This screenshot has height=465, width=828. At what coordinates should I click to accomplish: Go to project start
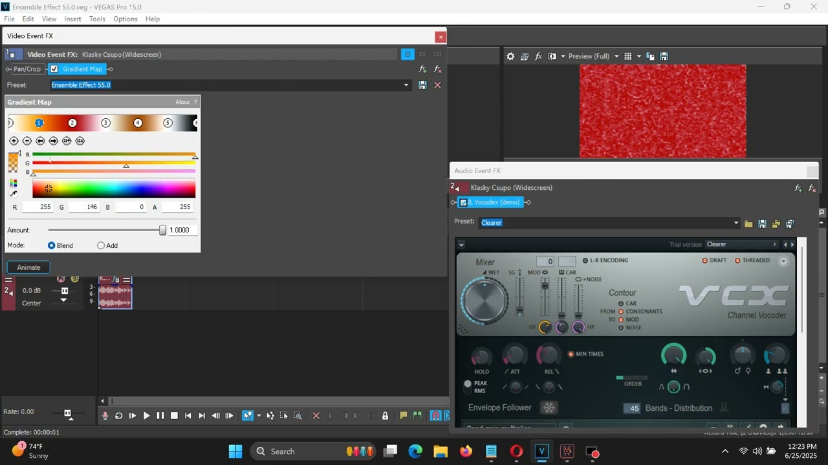point(188,416)
